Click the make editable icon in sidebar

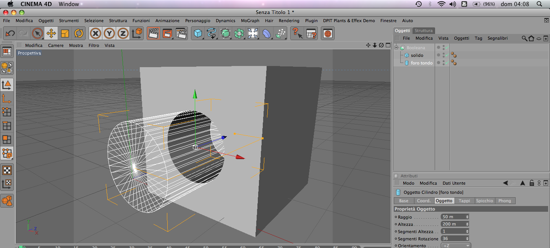point(7,68)
